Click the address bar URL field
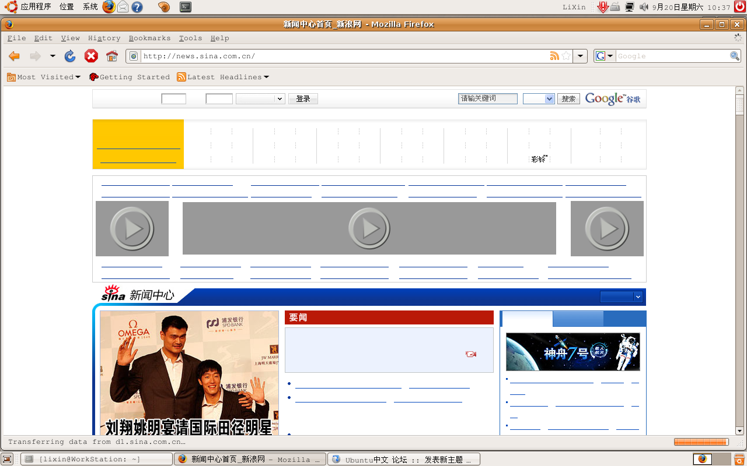 [344, 56]
